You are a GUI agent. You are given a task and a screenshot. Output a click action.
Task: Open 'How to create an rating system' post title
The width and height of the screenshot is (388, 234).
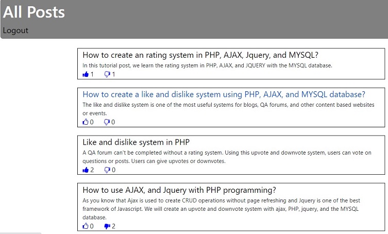(x=200, y=55)
